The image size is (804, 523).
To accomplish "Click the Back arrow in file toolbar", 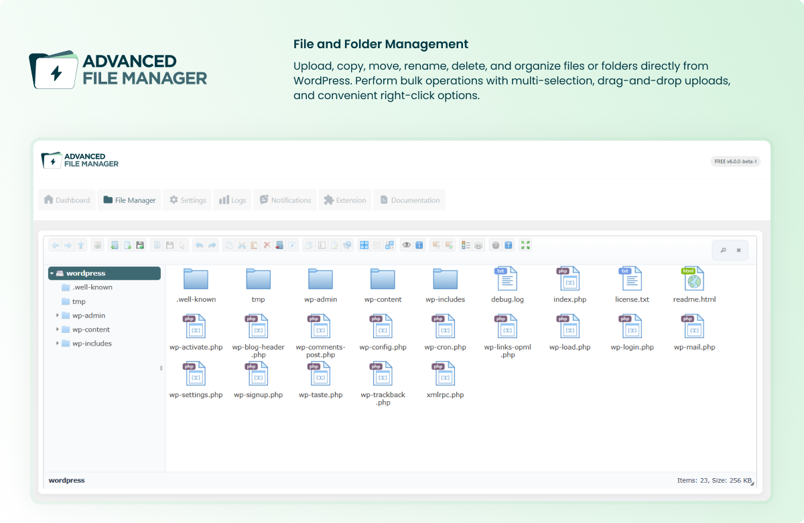I will coord(56,246).
